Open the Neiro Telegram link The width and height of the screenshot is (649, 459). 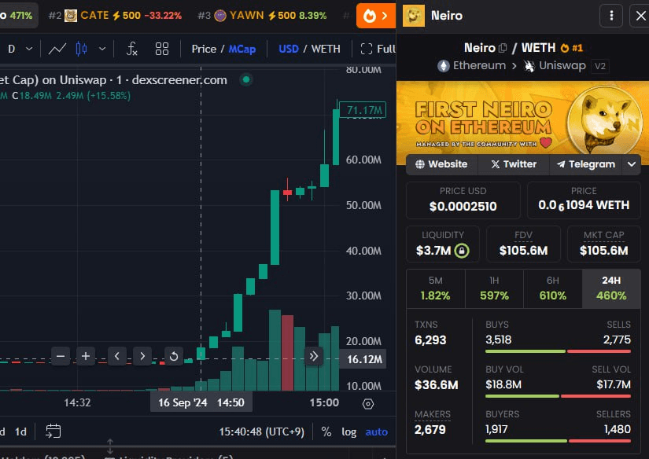tap(585, 164)
